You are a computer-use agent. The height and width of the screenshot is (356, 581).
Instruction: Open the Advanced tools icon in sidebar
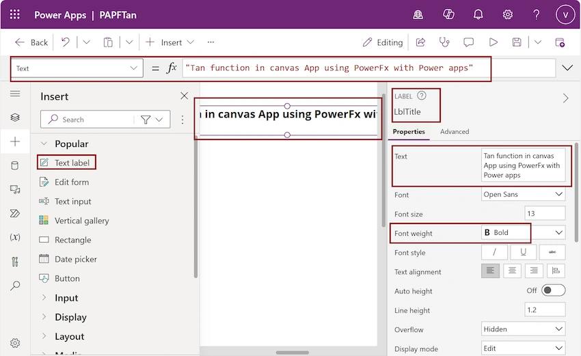pyautogui.click(x=15, y=262)
